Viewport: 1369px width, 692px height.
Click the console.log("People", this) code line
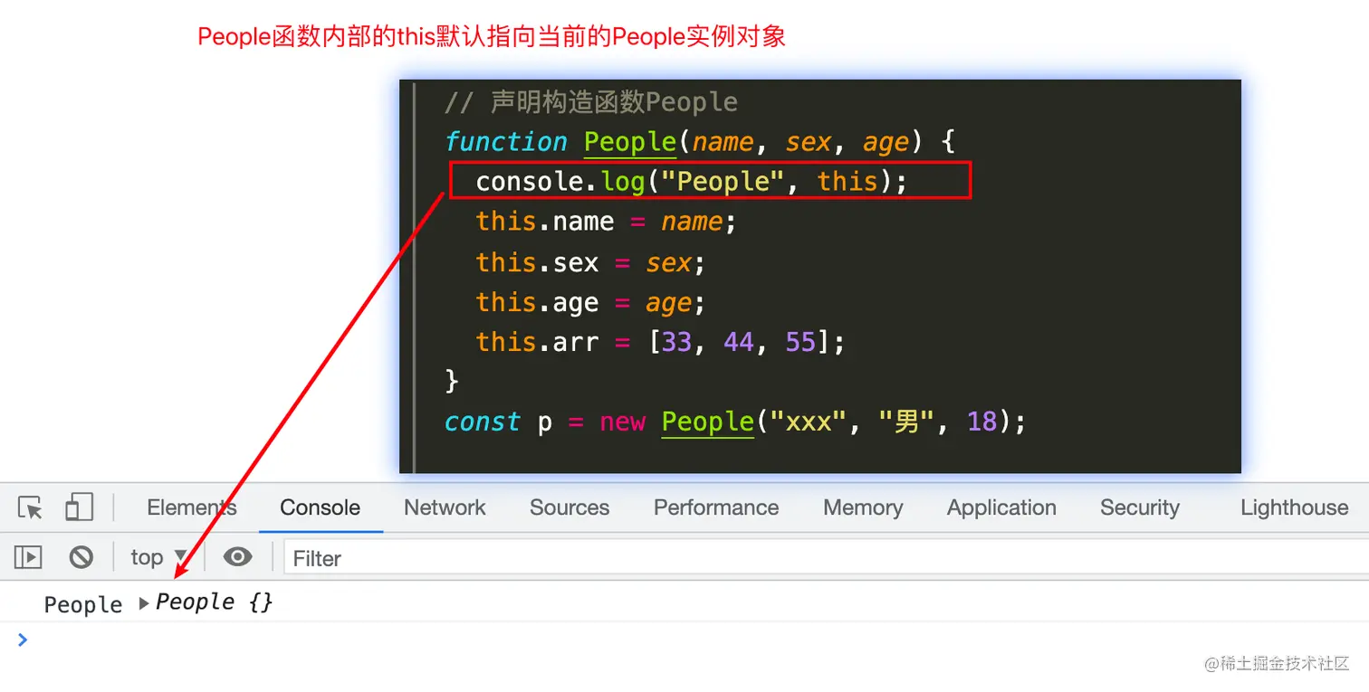[691, 181]
